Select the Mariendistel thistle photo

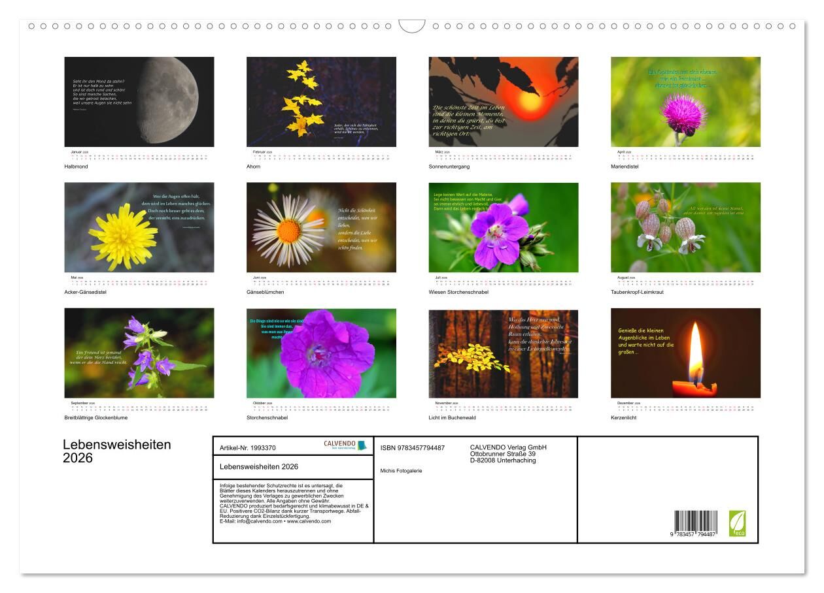pos(685,102)
